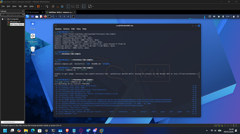Mute Kali volume from panel speaker icon
The width and height of the screenshot is (240, 134).
[214, 16]
